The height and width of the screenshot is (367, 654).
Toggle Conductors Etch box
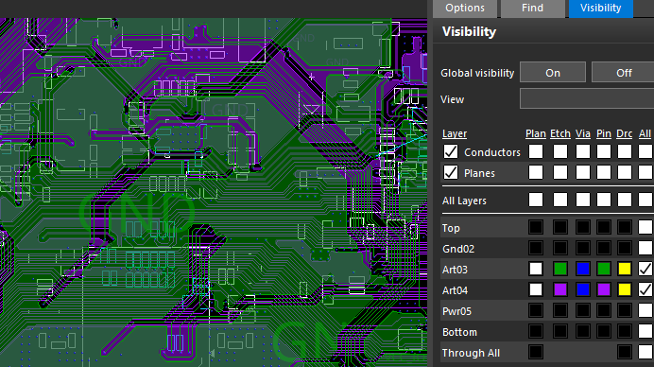click(560, 151)
